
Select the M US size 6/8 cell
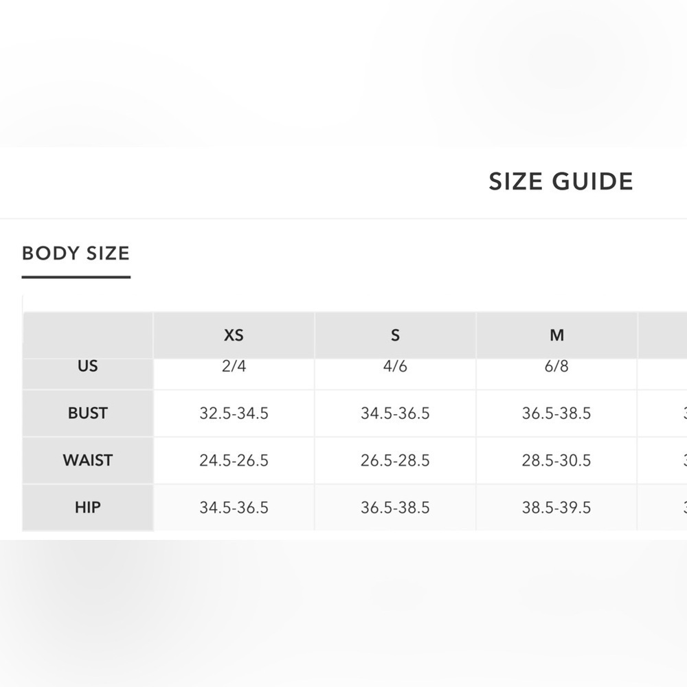[556, 366]
